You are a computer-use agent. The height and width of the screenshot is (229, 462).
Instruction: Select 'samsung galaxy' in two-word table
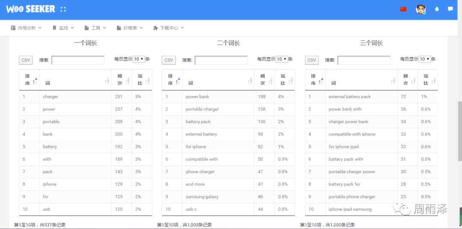pos(202,197)
